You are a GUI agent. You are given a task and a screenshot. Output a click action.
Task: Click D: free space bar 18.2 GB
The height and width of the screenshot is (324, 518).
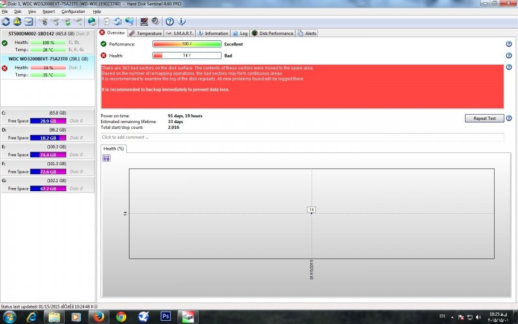pos(48,138)
